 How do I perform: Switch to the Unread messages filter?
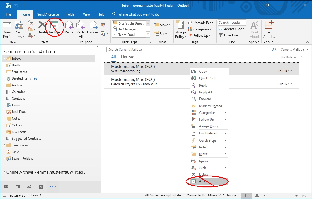click(x=128, y=57)
